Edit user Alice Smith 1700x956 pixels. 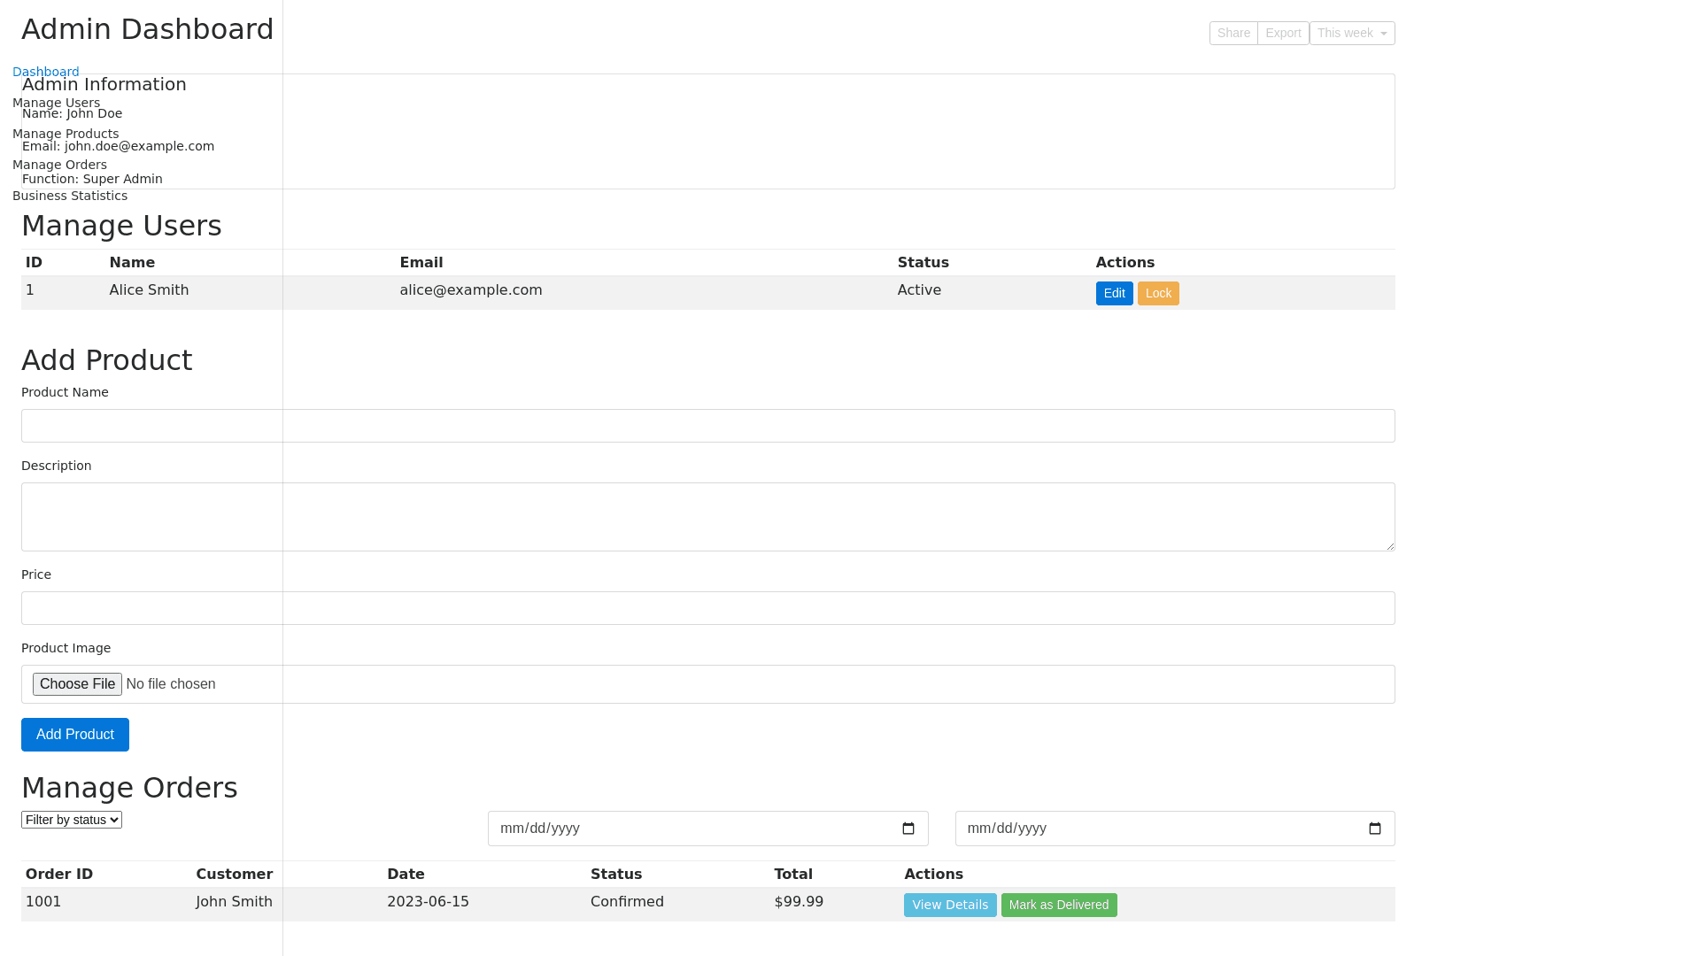coord(1114,293)
